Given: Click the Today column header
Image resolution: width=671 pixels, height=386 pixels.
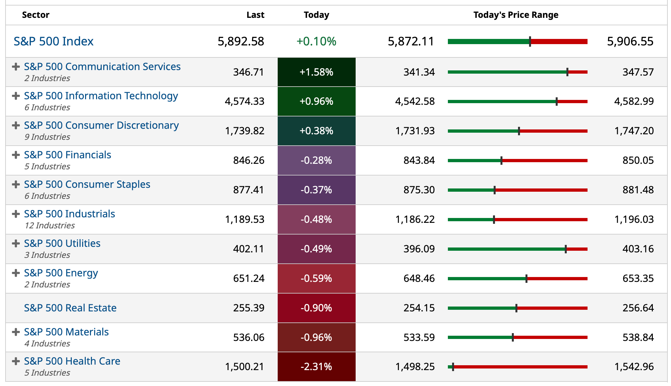Looking at the screenshot, I should [316, 15].
